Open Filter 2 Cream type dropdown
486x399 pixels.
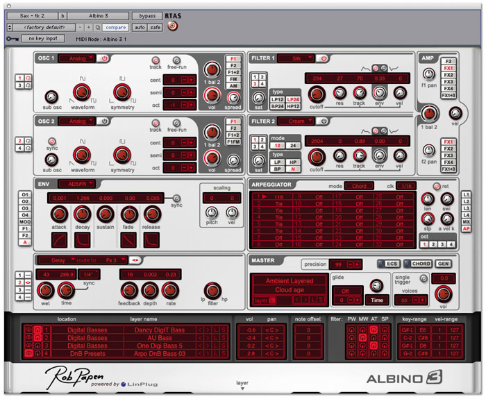[x=296, y=121]
